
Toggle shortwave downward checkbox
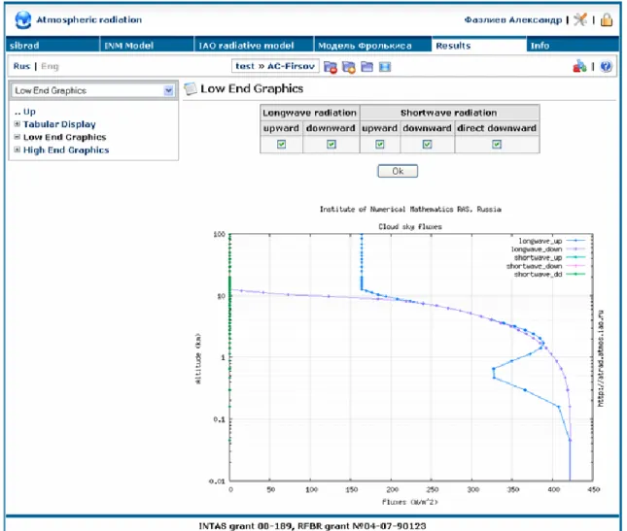click(x=427, y=144)
